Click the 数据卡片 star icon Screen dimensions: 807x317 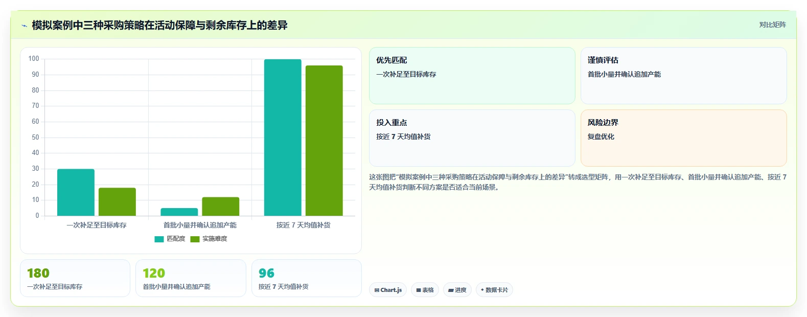[x=482, y=290]
